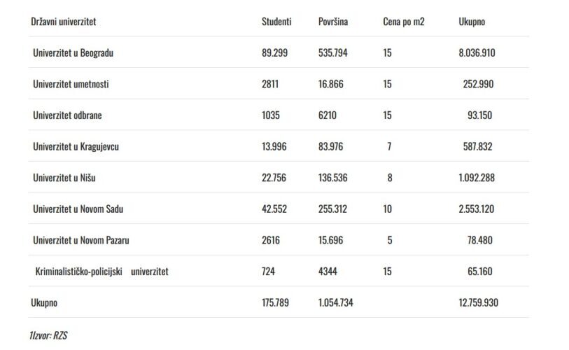
Task: Click the Univerzitet odbrane row label
Action: [67, 115]
